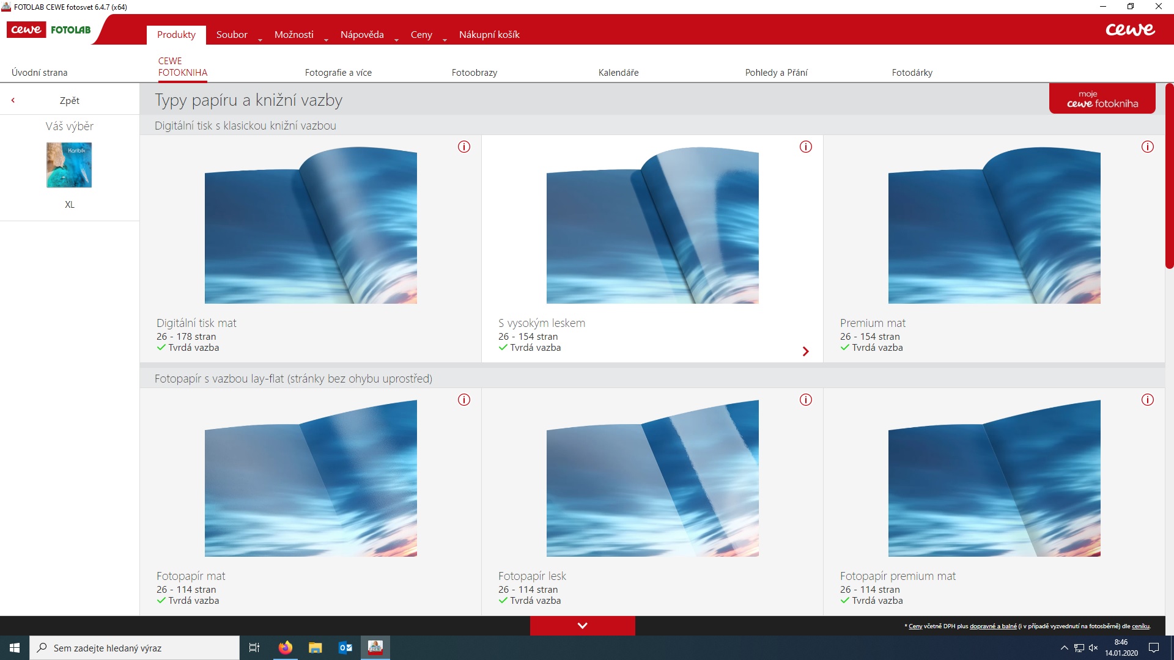
Task: Expand the Ceny menu arrow
Action: point(445,40)
